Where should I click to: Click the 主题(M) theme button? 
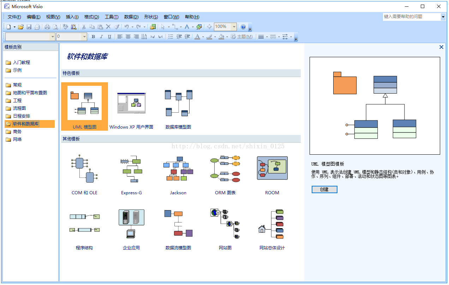tap(242, 37)
